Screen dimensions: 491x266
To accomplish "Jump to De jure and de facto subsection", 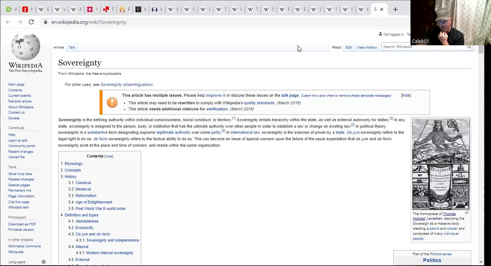I will pos(93,234).
